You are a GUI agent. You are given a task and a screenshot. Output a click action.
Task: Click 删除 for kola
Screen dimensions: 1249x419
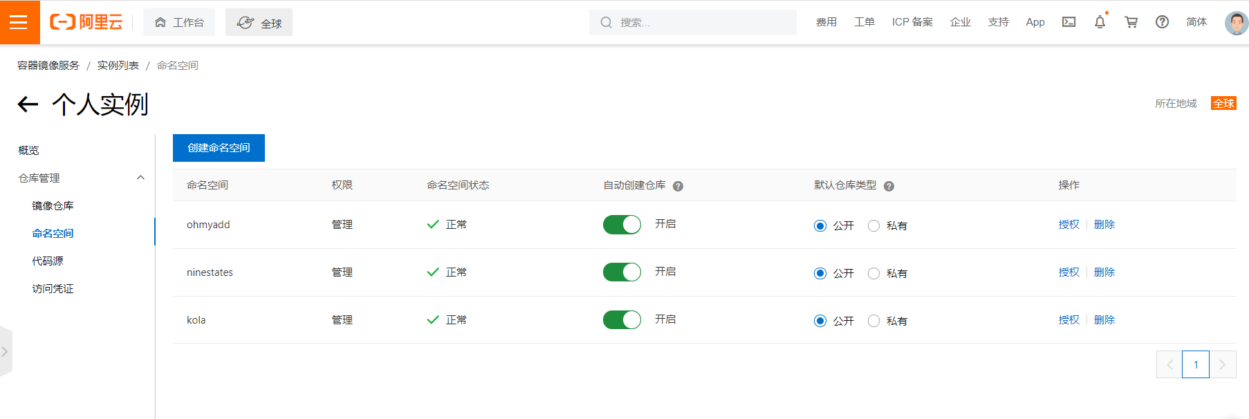pyautogui.click(x=1104, y=320)
